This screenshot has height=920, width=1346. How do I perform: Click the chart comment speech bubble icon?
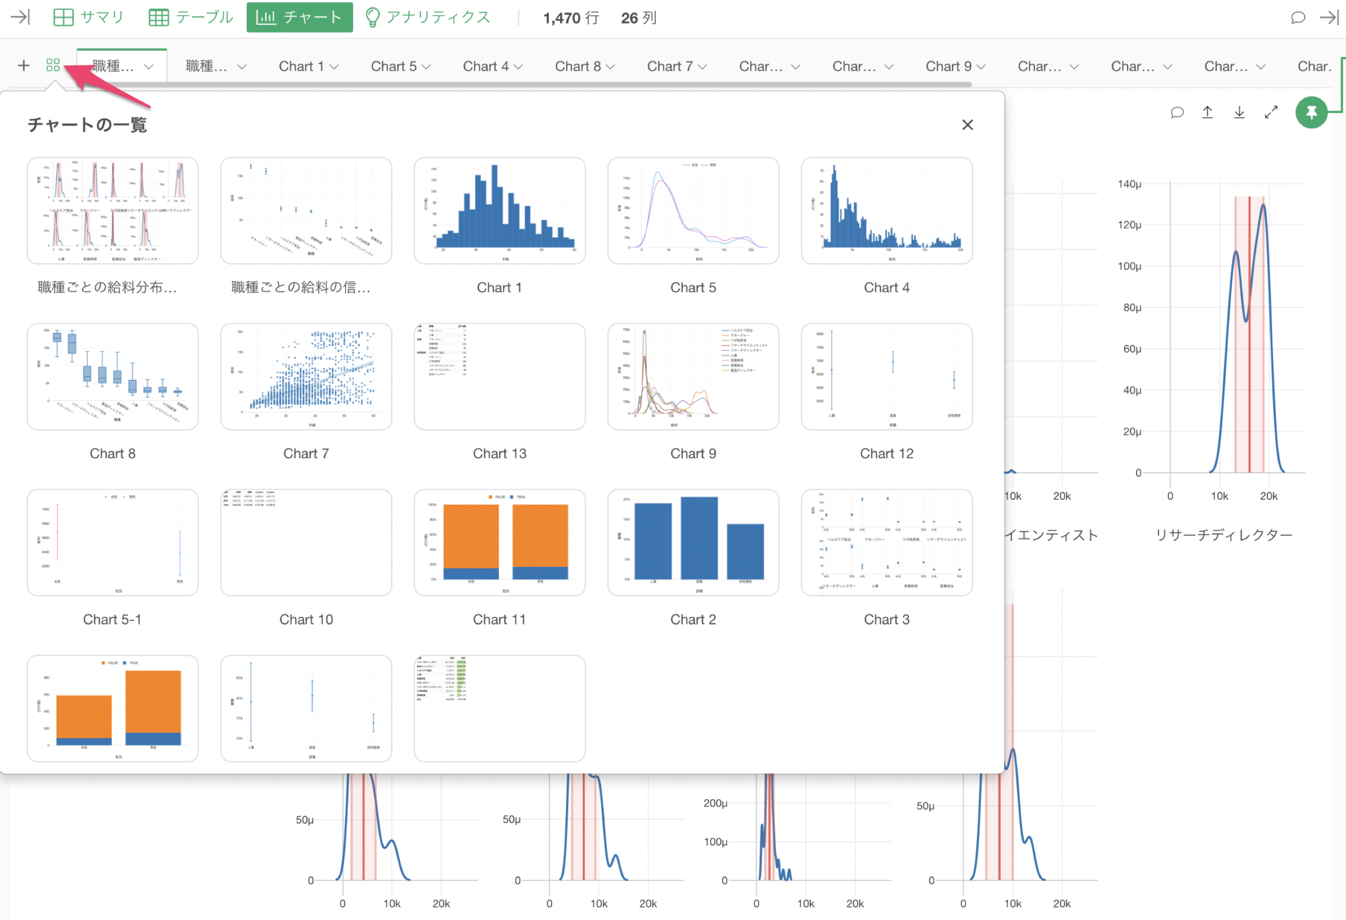click(1177, 112)
